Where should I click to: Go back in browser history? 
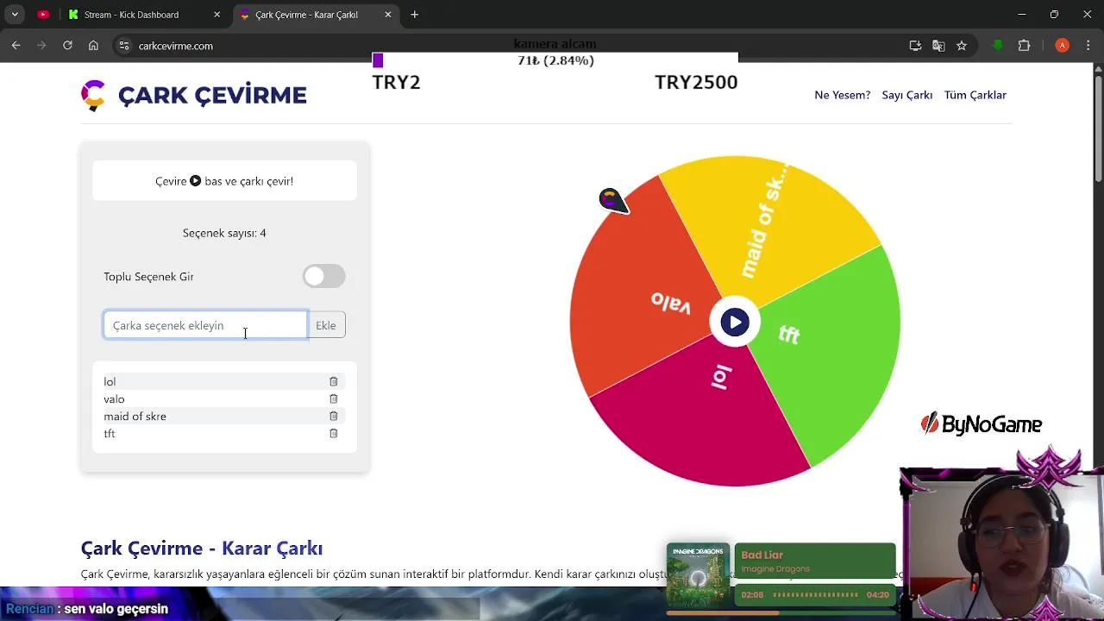click(x=16, y=46)
